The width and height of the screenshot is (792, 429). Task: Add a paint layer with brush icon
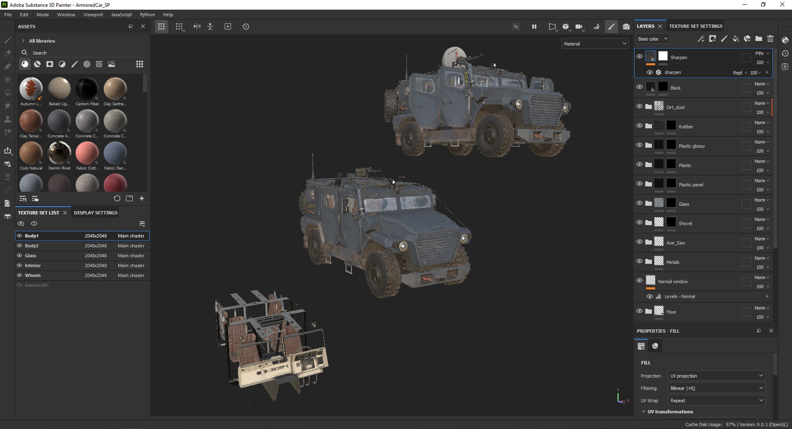point(724,39)
